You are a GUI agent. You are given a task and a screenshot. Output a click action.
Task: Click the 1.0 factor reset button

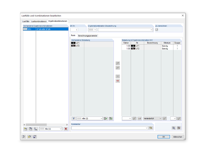pos(140,119)
